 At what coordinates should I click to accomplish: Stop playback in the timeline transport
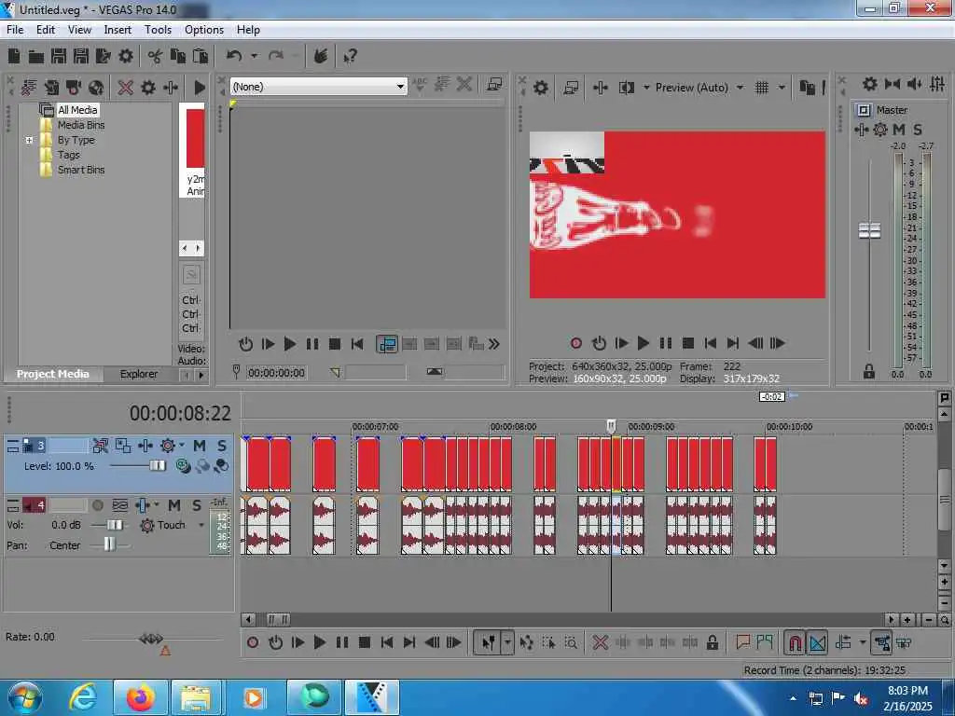point(365,642)
